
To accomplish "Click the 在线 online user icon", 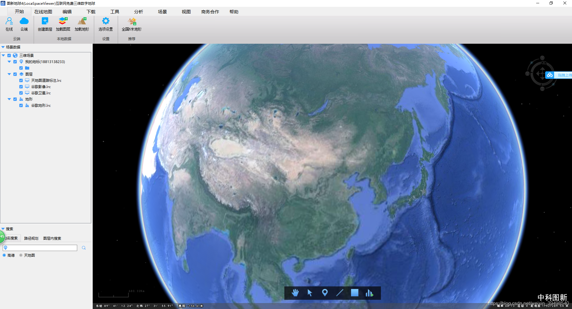I will 9,21.
